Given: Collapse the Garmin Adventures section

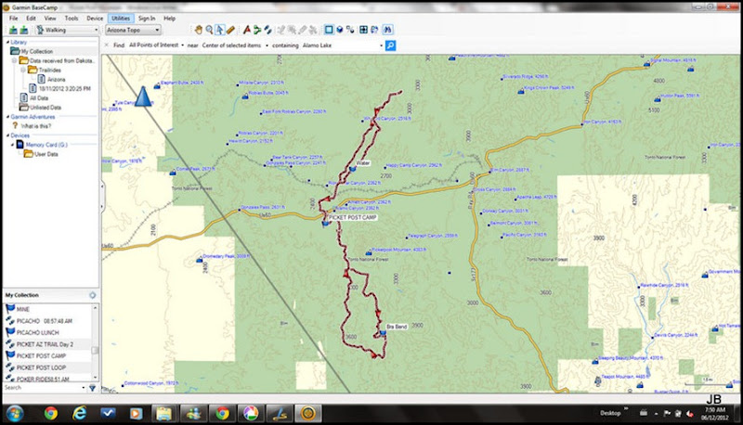Looking at the screenshot, I should click(7, 116).
